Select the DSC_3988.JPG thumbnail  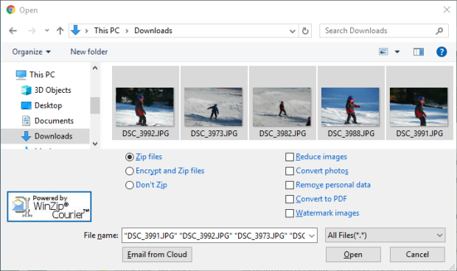351,103
